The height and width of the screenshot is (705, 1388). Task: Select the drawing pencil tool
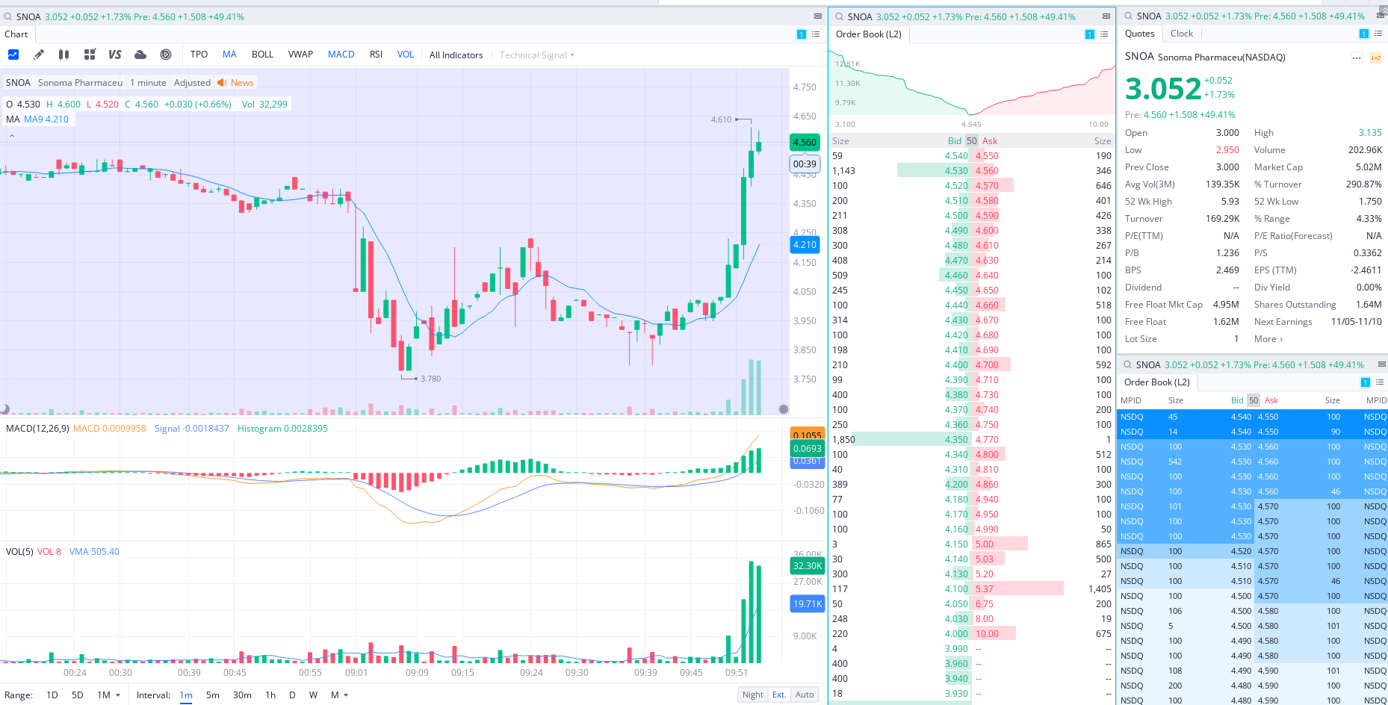coord(39,55)
